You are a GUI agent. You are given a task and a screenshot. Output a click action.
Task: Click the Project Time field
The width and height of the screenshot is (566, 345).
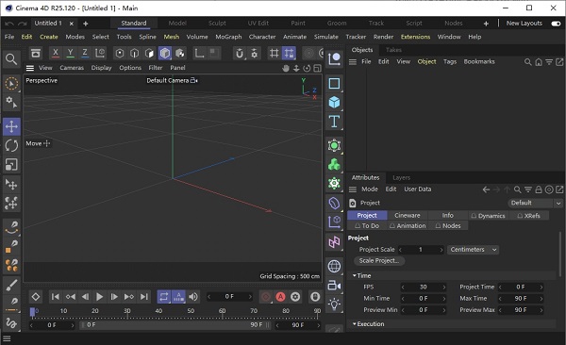pos(521,287)
